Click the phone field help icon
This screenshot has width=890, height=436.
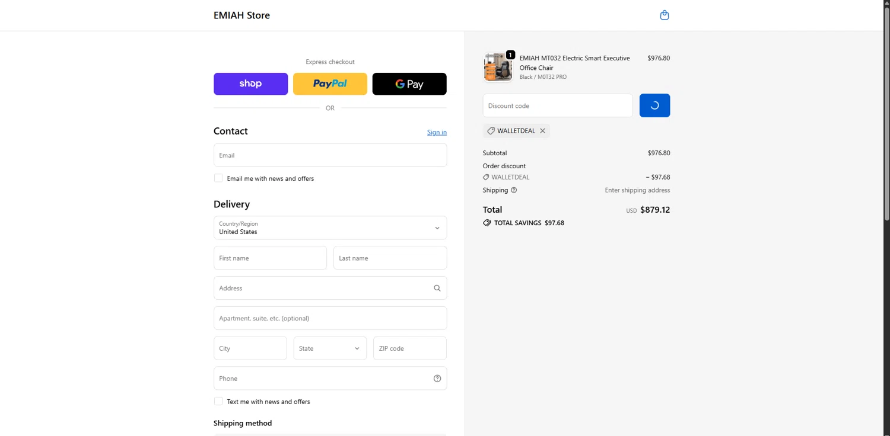pos(437,379)
